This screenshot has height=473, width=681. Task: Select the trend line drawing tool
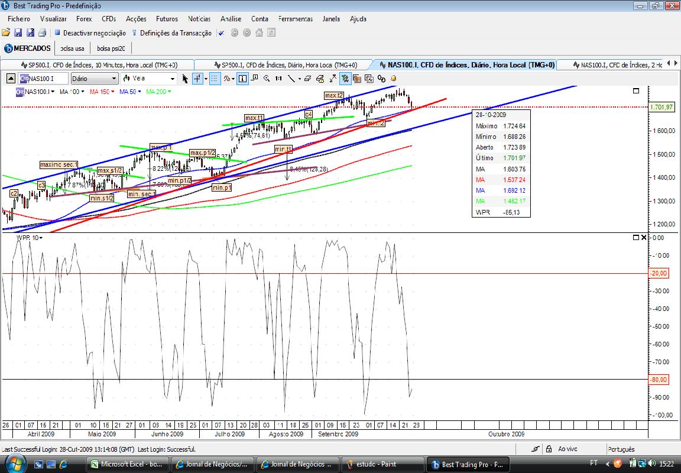(x=291, y=79)
